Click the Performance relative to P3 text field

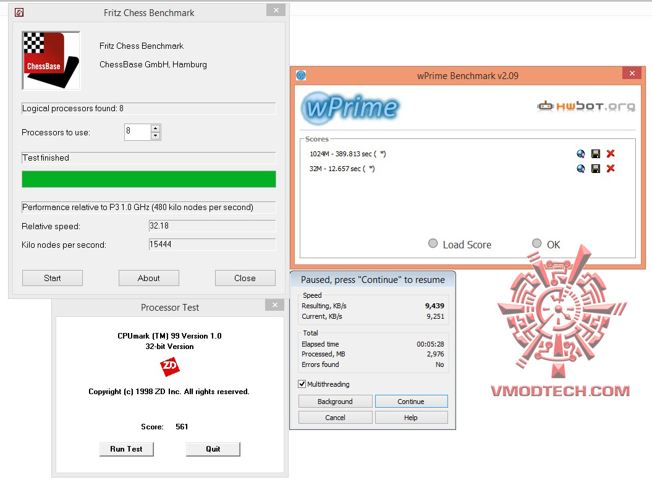pyautogui.click(x=149, y=208)
